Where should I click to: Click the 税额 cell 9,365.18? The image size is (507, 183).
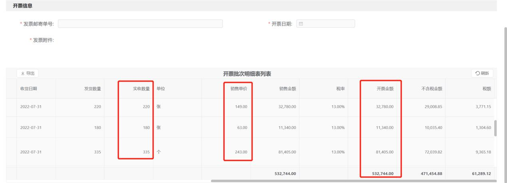tap(483, 152)
